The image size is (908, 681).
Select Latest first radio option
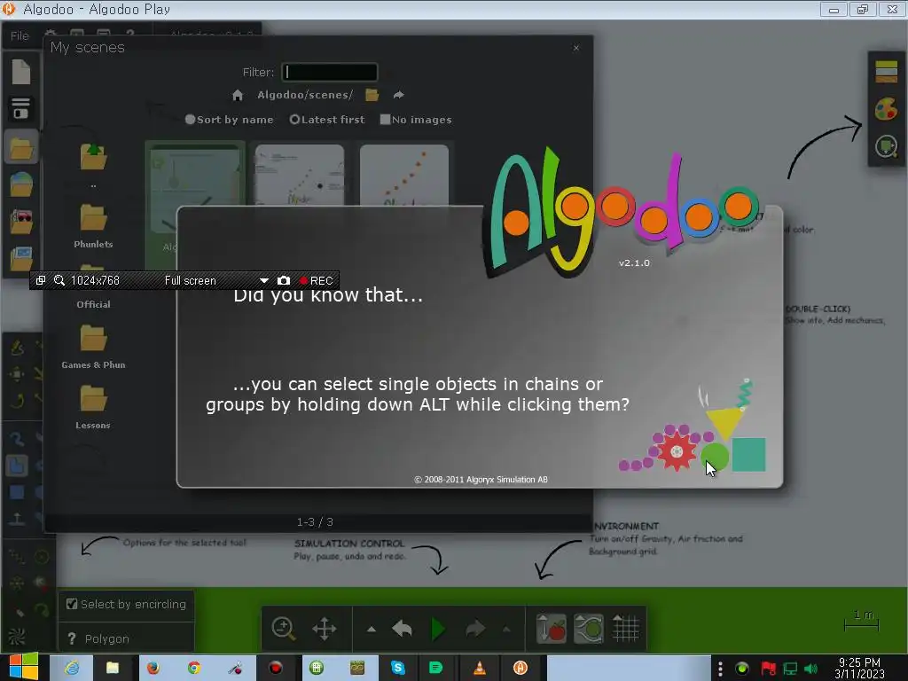coord(327,120)
